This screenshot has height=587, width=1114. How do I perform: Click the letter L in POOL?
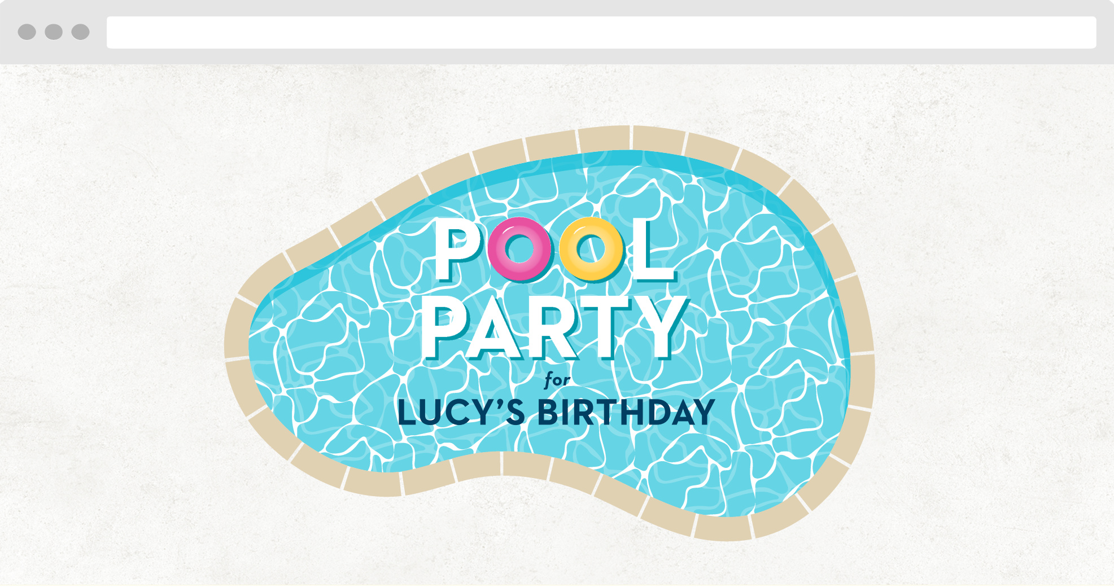tap(654, 249)
